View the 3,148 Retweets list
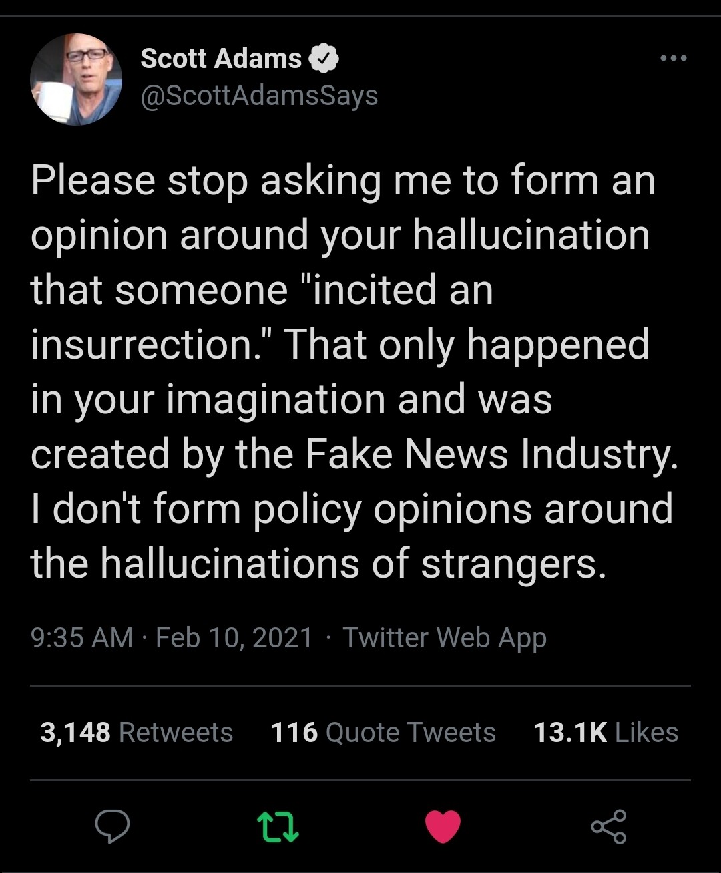The height and width of the screenshot is (873, 721). 136,733
